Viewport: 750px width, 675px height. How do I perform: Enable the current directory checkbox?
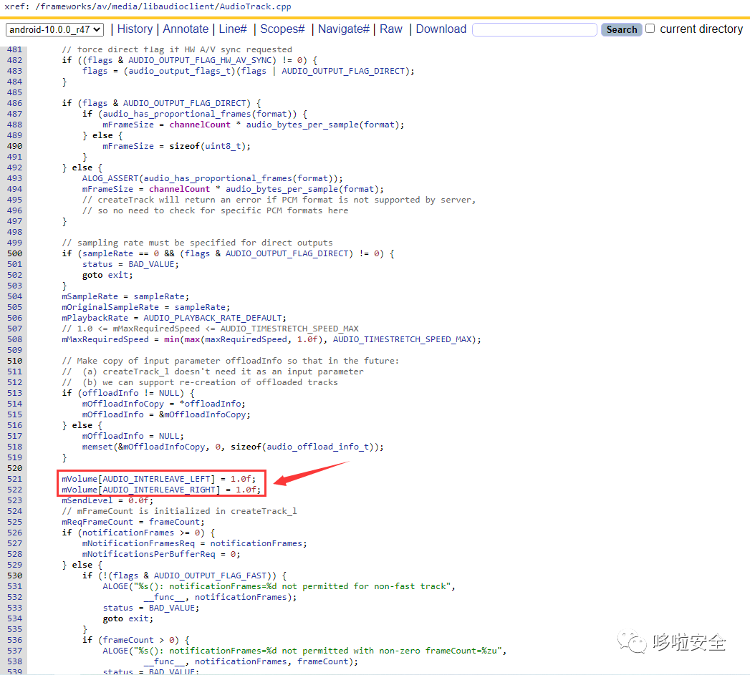pos(650,29)
